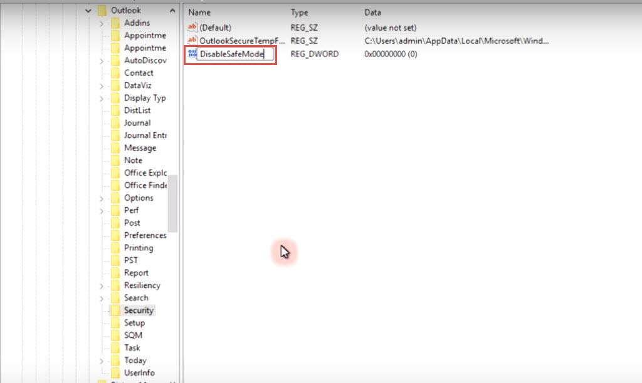This screenshot has height=383, width=642.
Task: Click the Note folder icon
Action: 115,160
